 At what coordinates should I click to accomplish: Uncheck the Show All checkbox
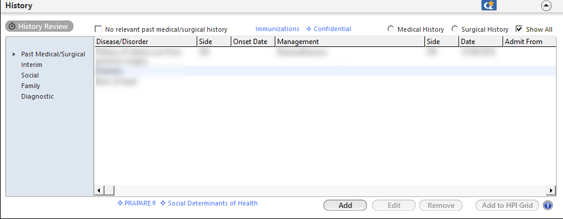pos(519,29)
